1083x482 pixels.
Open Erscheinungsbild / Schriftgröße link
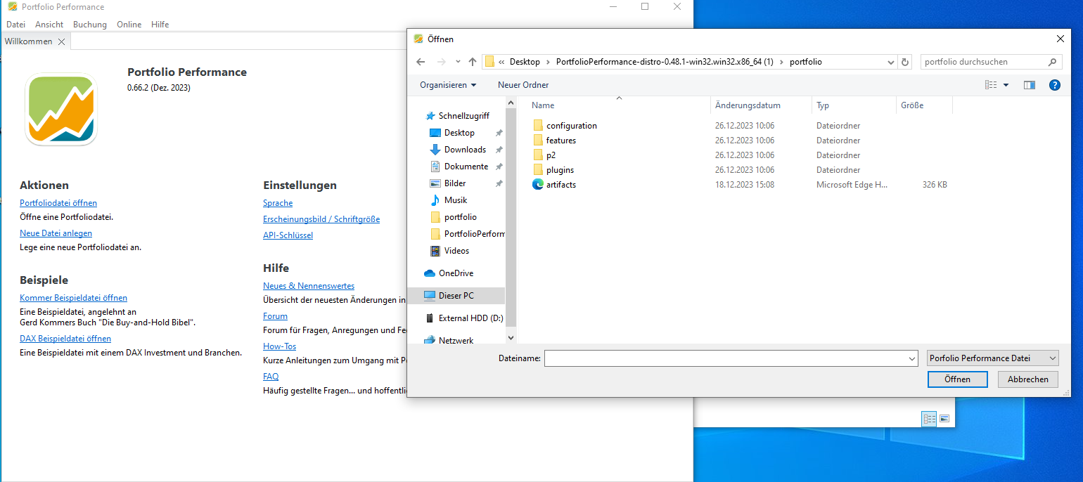click(321, 219)
